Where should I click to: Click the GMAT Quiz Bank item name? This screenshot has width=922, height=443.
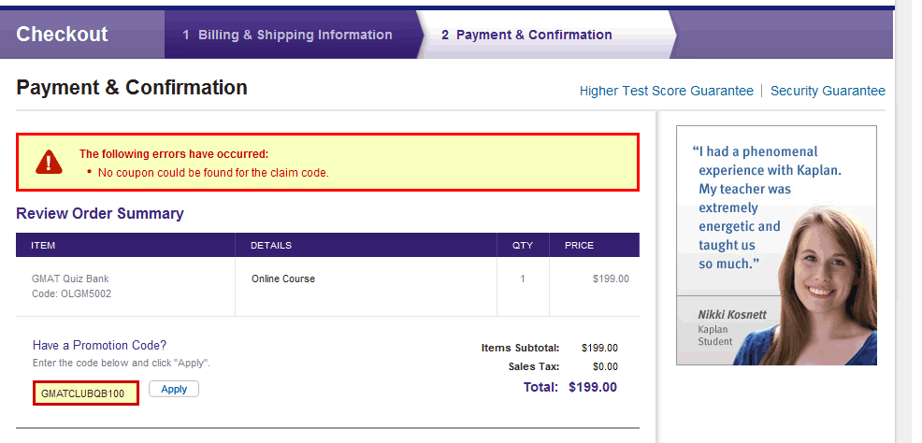pos(70,279)
